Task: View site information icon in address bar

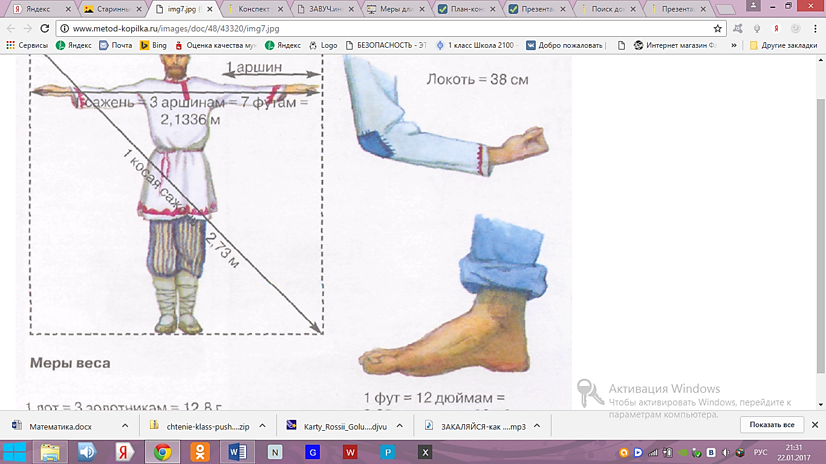Action: [x=65, y=28]
